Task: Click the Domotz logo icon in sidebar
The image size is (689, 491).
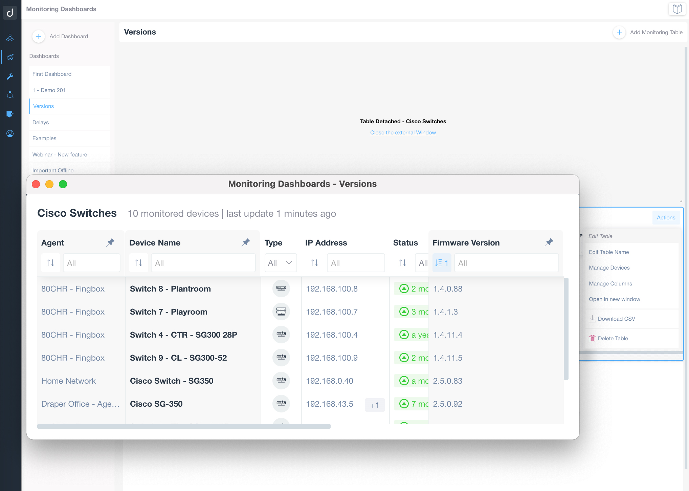Action: 10,13
